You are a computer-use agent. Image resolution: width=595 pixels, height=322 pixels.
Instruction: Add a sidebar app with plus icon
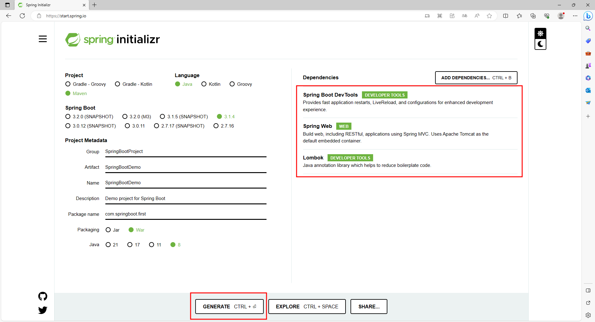(x=588, y=116)
